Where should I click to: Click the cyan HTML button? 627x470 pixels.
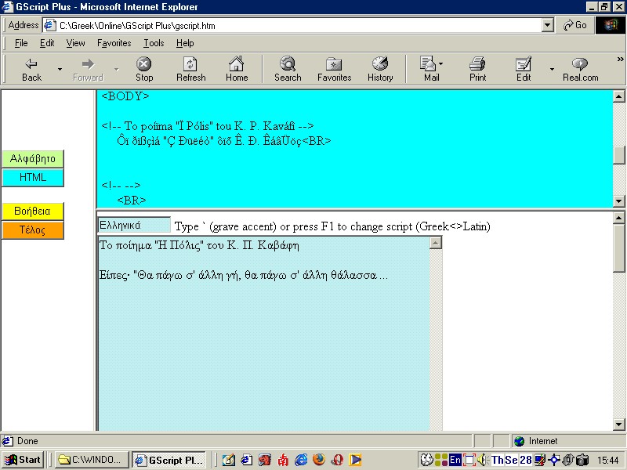coord(33,178)
